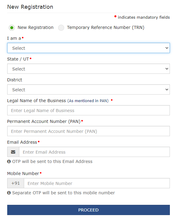The image size is (178, 222).
Task: Click the chevron arrow of District select
Action: pos(167,89)
